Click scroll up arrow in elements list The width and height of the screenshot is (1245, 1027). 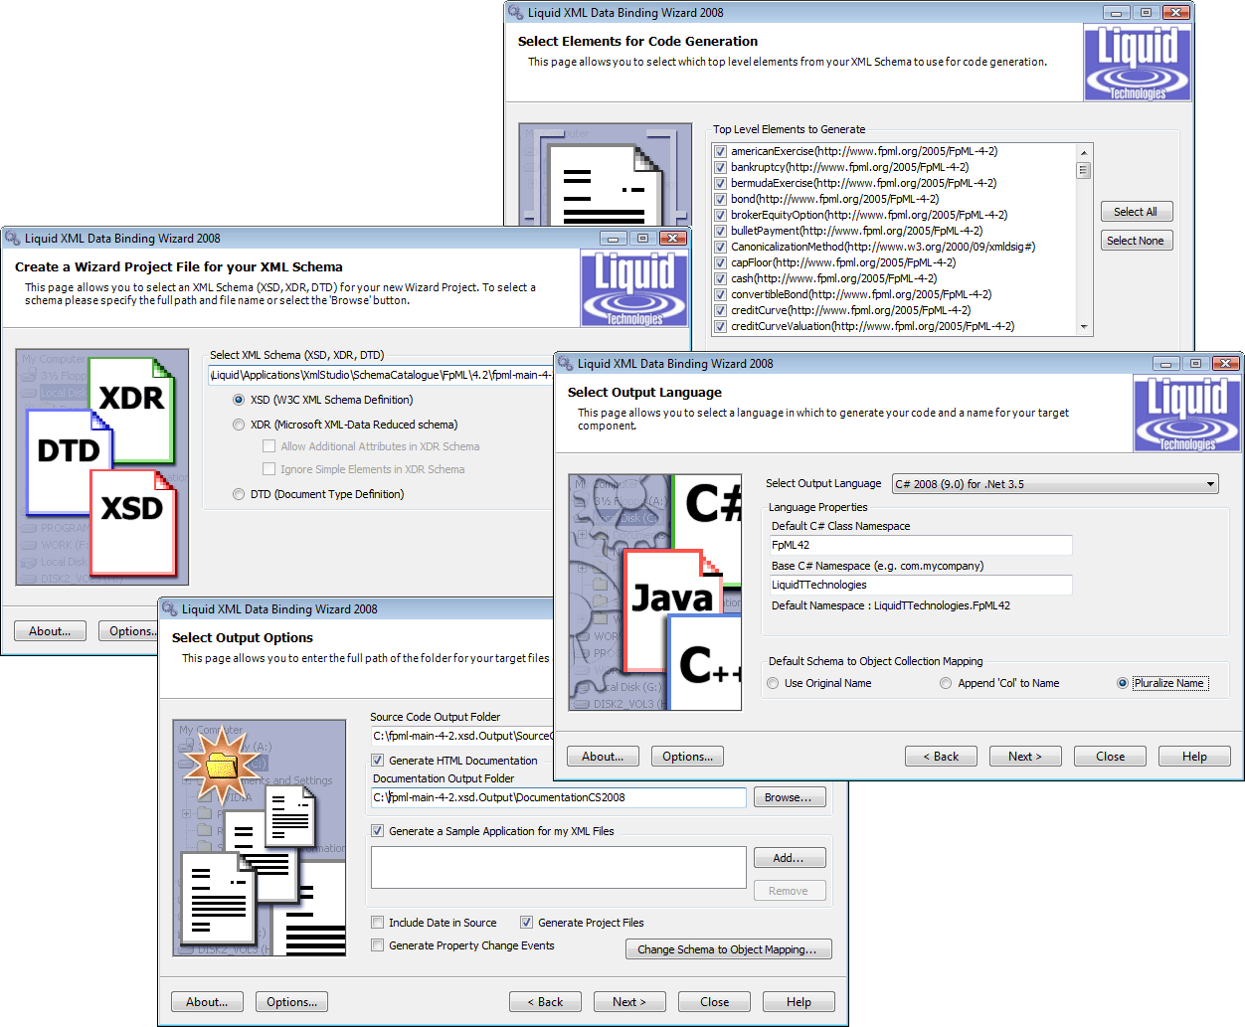point(1084,152)
